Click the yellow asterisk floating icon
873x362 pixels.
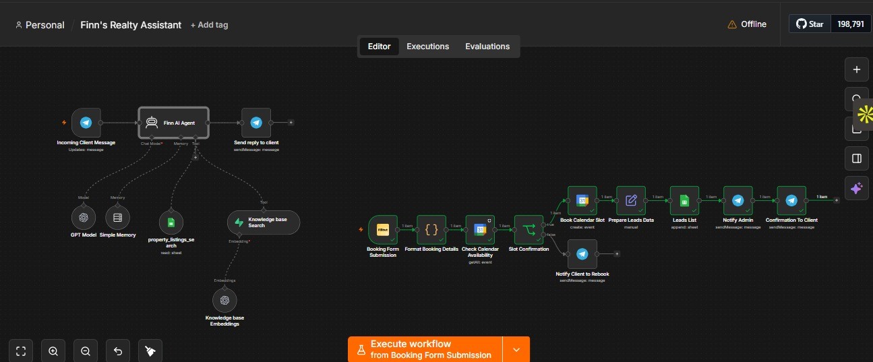(865, 114)
